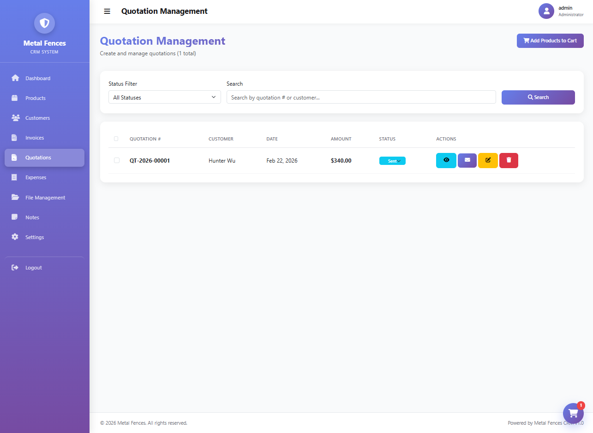Screen dimensions: 593x433
Task: Click the envelope icon to email the quotation
Action: pos(467,160)
